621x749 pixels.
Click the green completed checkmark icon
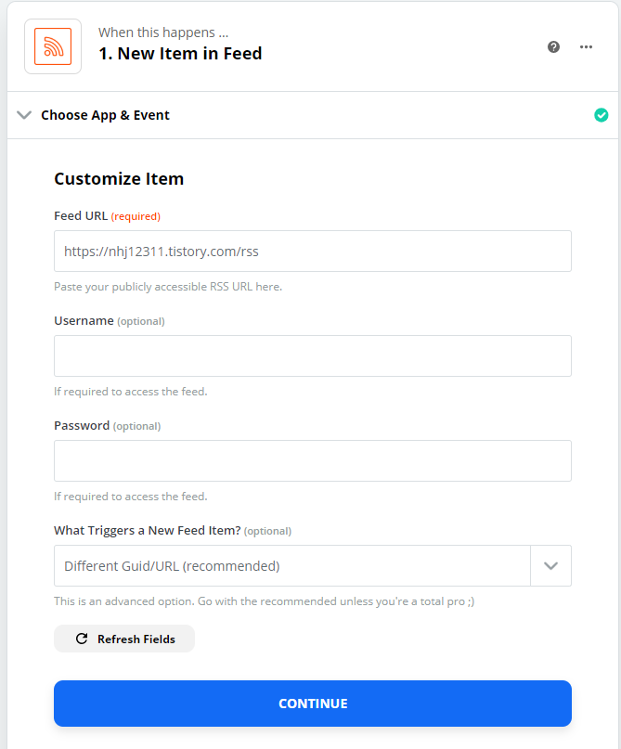pyautogui.click(x=601, y=115)
